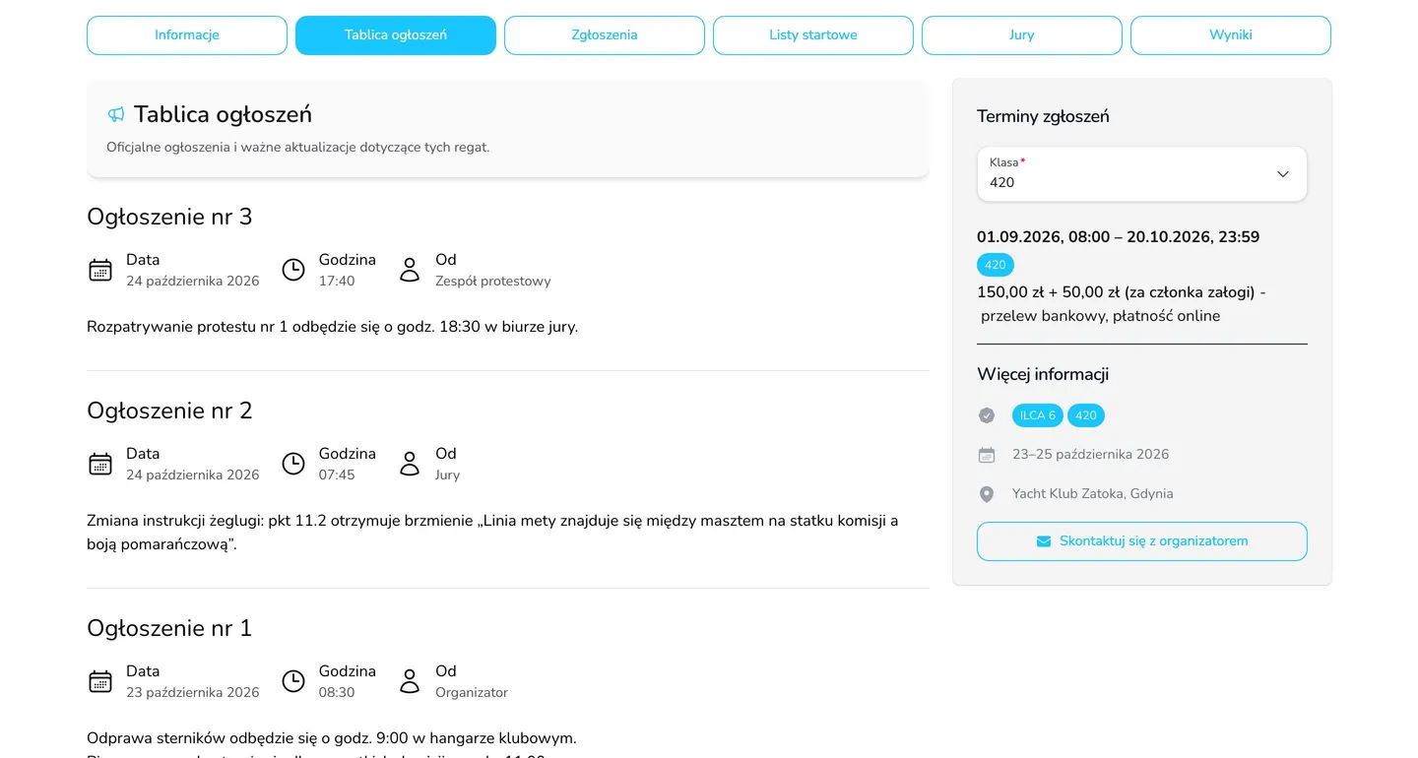Click the clock icon beside 07:45
This screenshot has width=1418, height=758.
tap(293, 464)
